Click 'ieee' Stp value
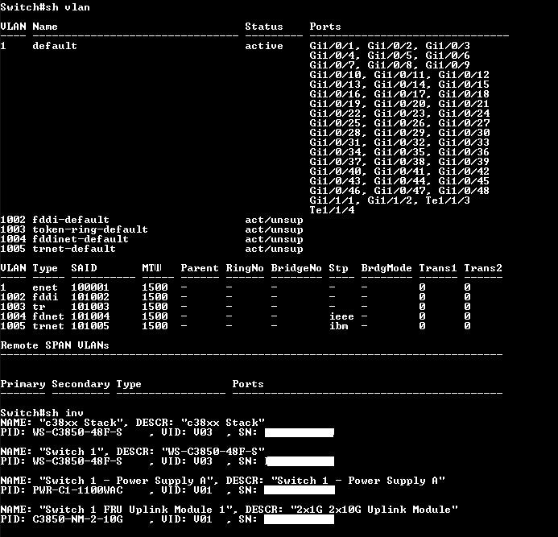Image resolution: width=558 pixels, height=537 pixels. (341, 316)
